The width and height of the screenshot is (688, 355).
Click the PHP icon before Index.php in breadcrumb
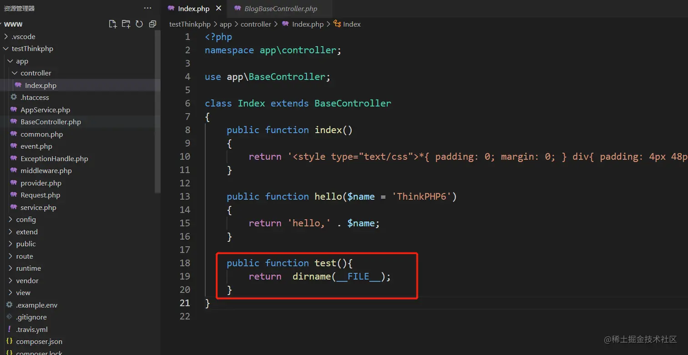[x=285, y=24]
